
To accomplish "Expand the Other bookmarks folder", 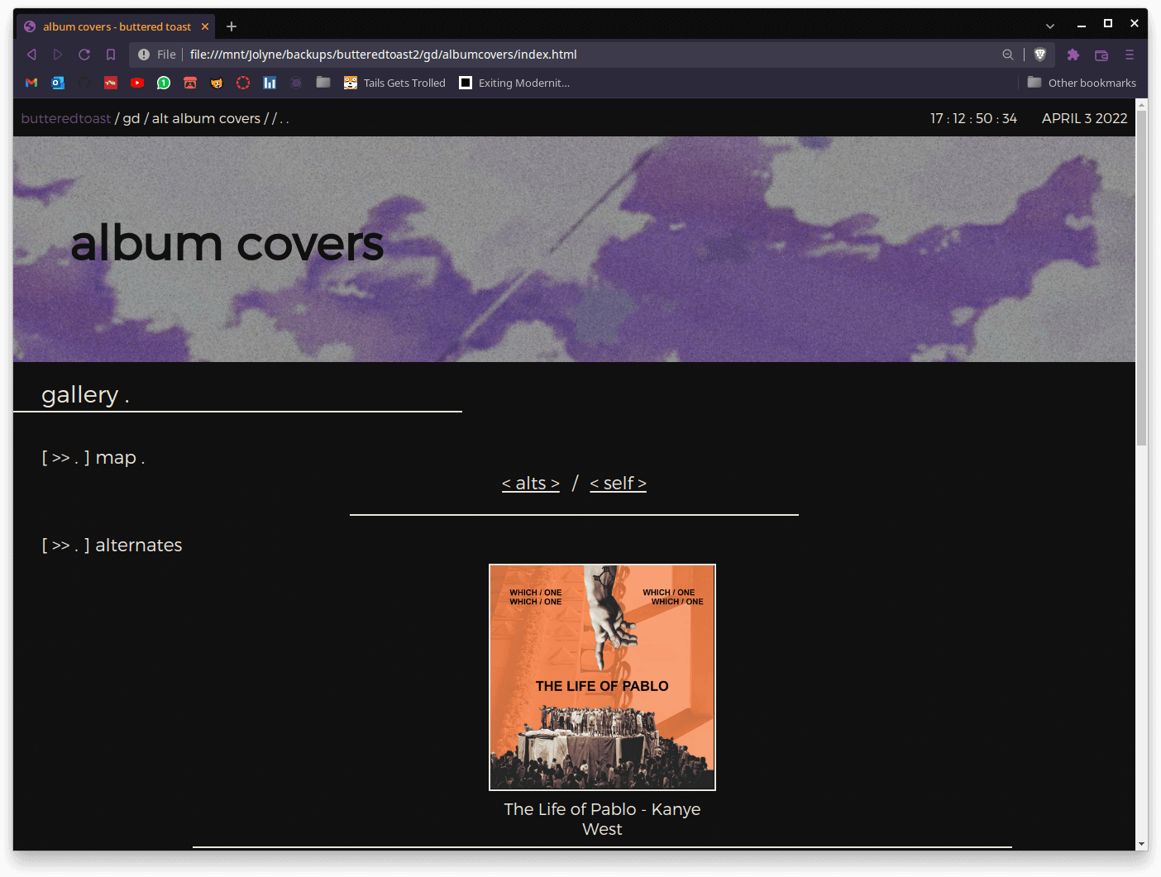I will [x=1082, y=83].
